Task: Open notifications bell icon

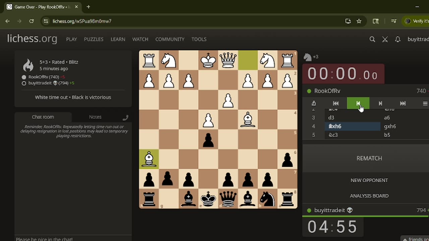Action: coord(397,39)
